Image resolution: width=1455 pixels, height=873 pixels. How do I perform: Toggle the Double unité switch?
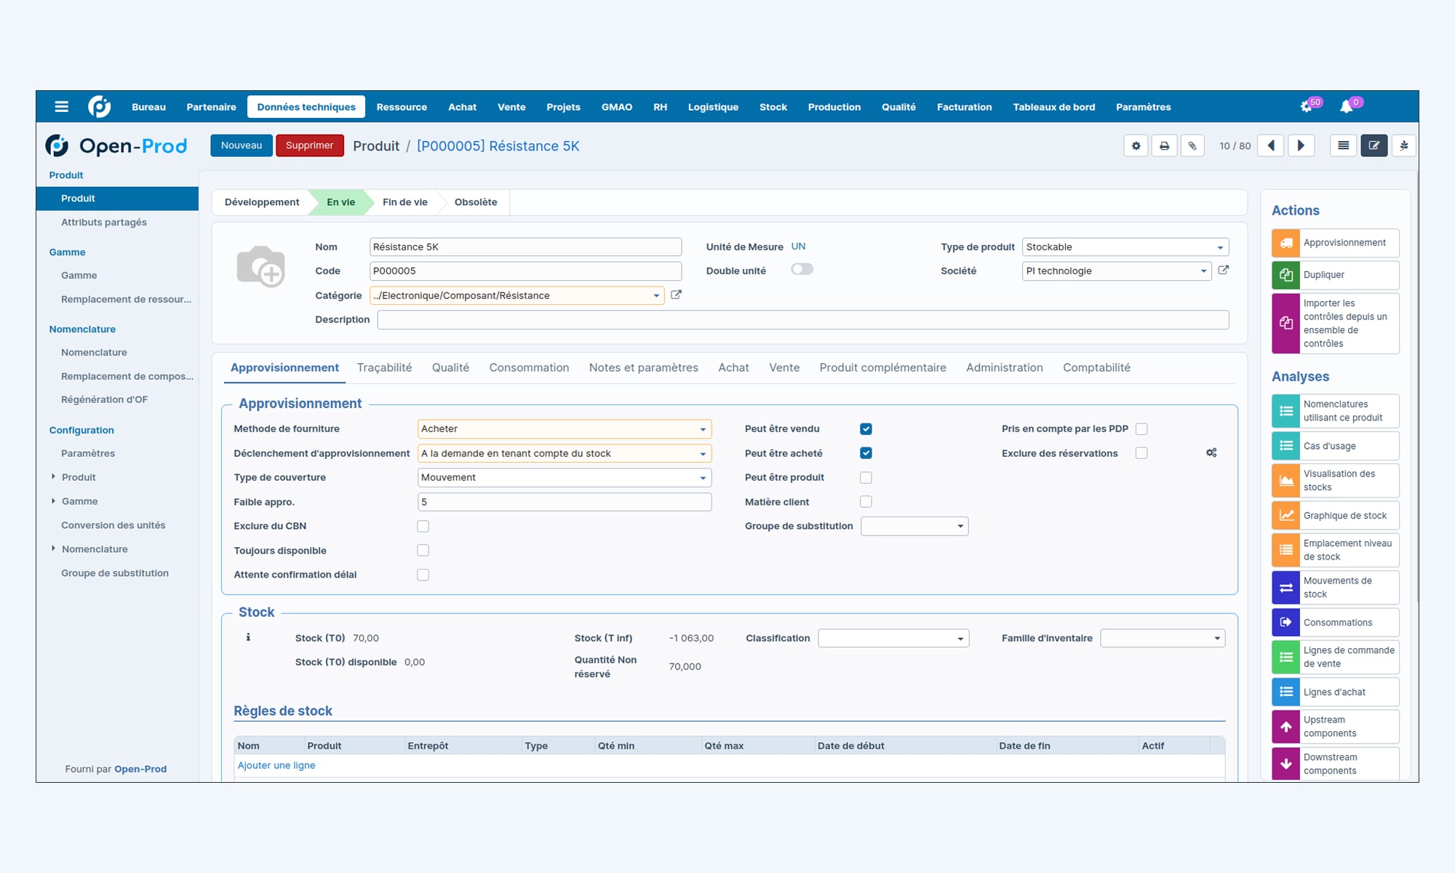803,269
